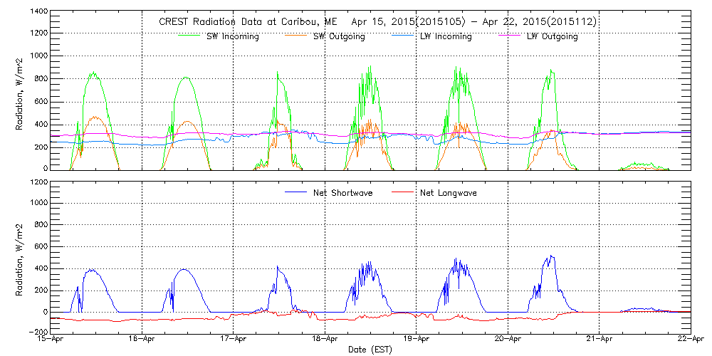Click the 16-Apr date tick label
This screenshot has height=356, width=712.
142,340
